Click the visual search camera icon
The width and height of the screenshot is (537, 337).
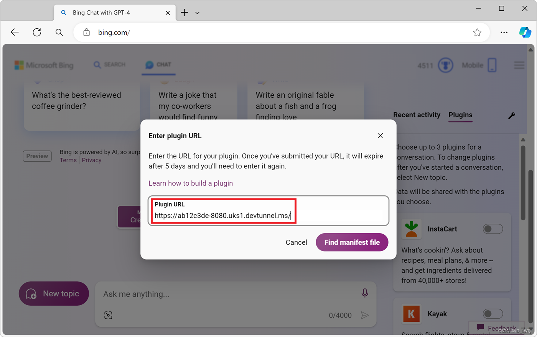coord(109,315)
